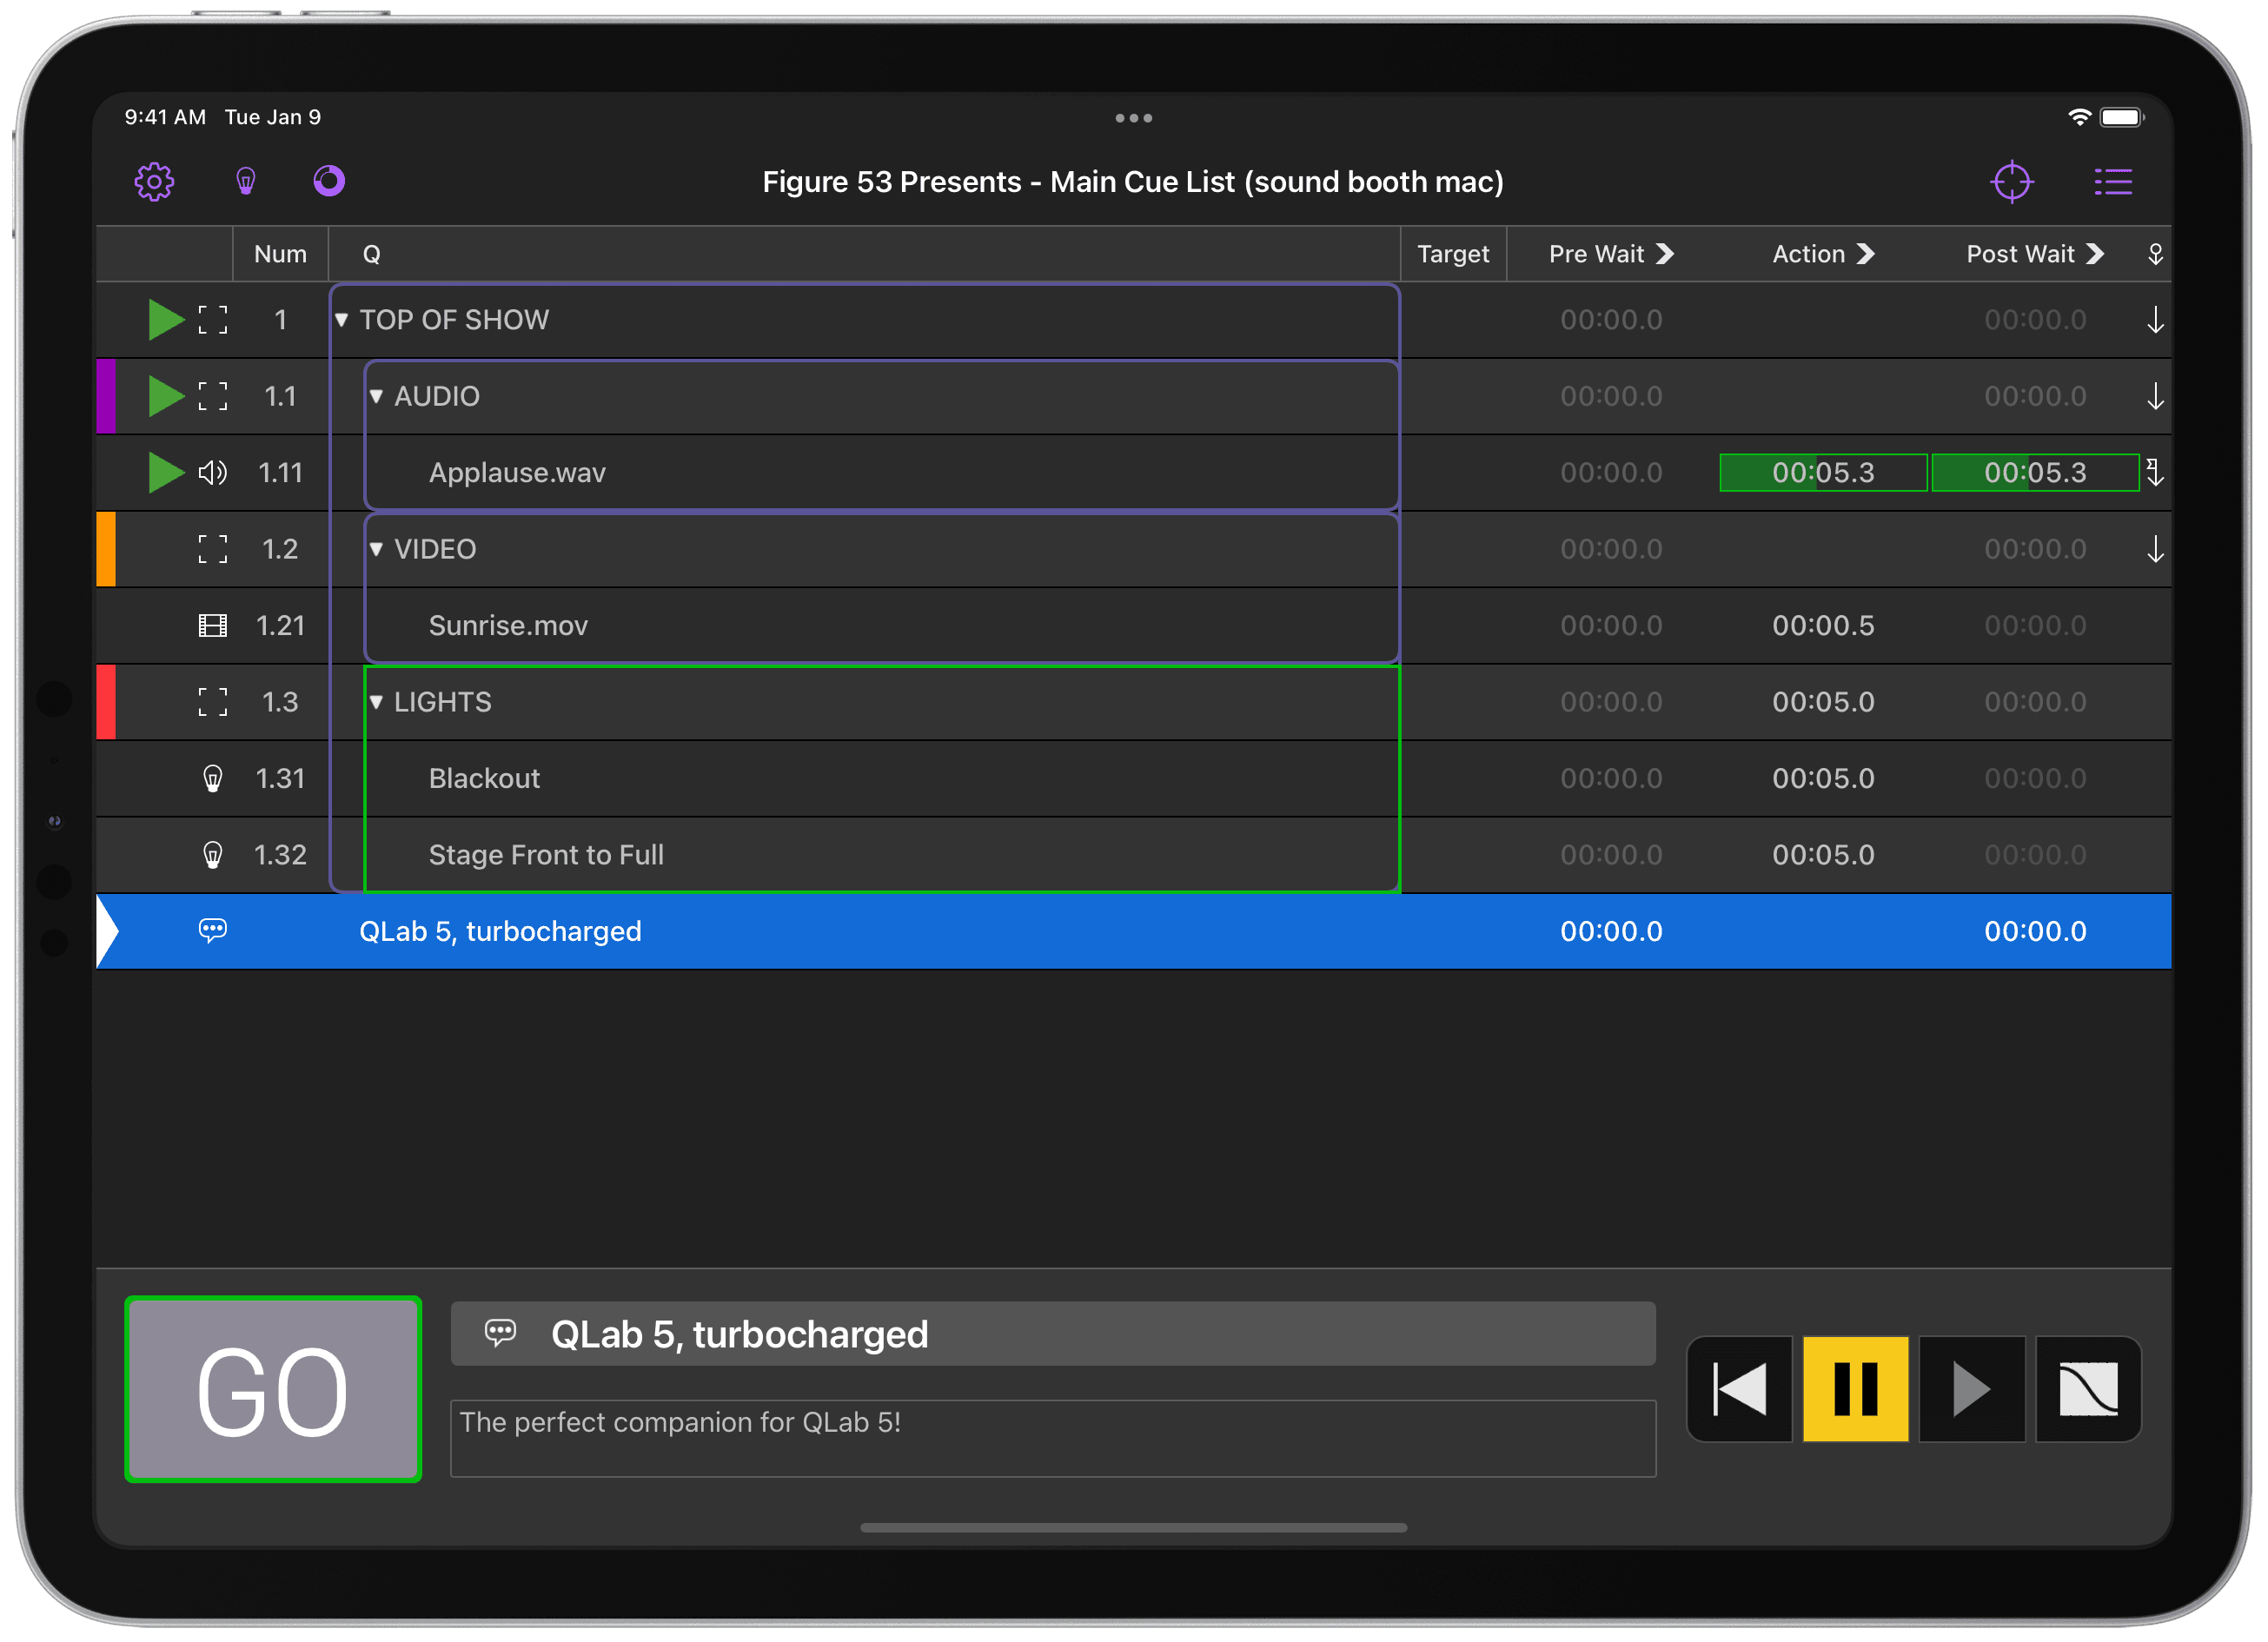Tap light bulb icon on Blackout cue
Viewport: 2268px width, 1642px height.
[x=212, y=779]
